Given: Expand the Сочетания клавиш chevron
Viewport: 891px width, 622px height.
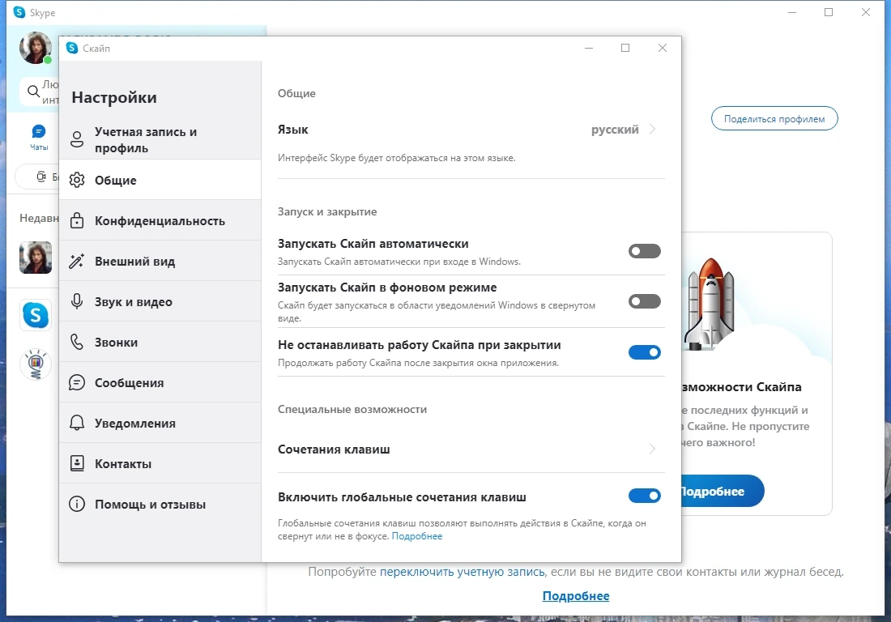Looking at the screenshot, I should 652,449.
